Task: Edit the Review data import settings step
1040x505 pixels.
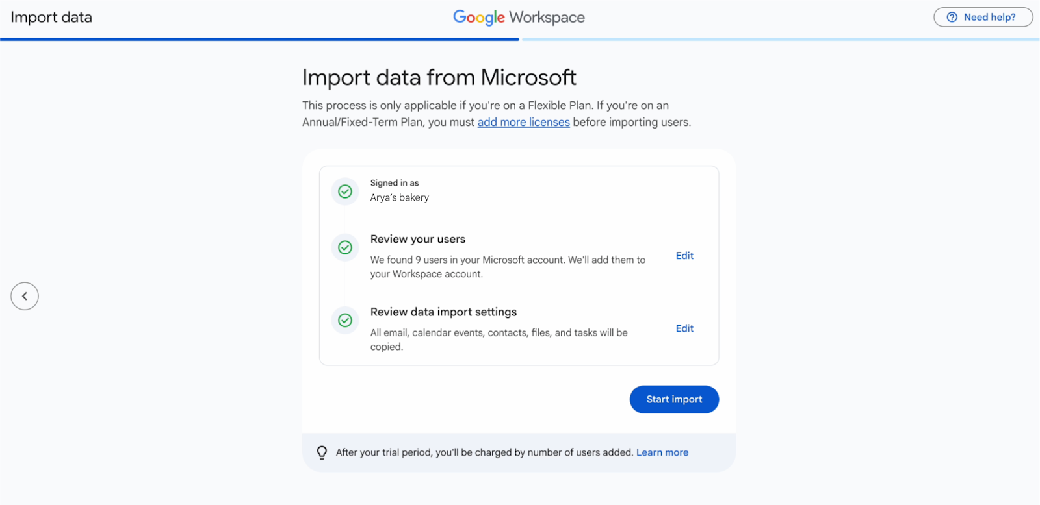Action: coord(684,328)
